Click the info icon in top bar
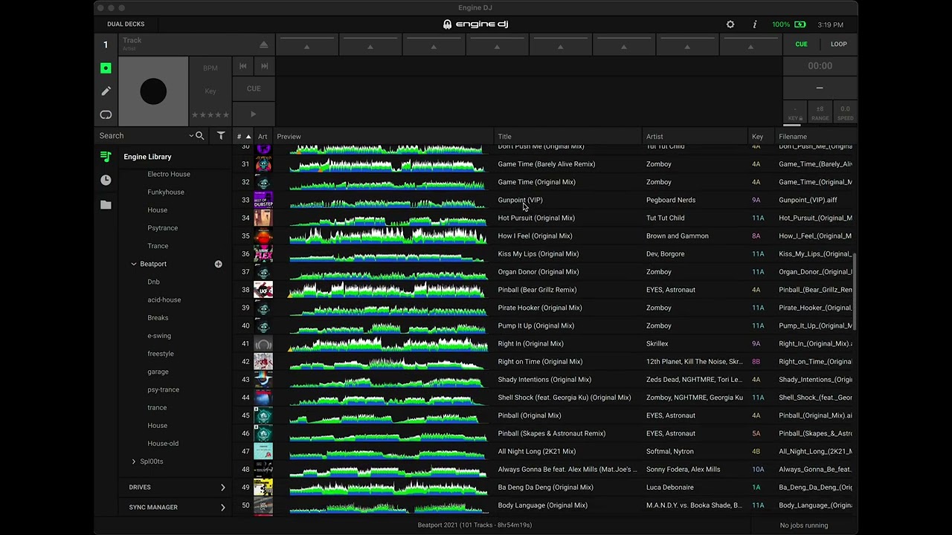The image size is (952, 535). tap(754, 25)
